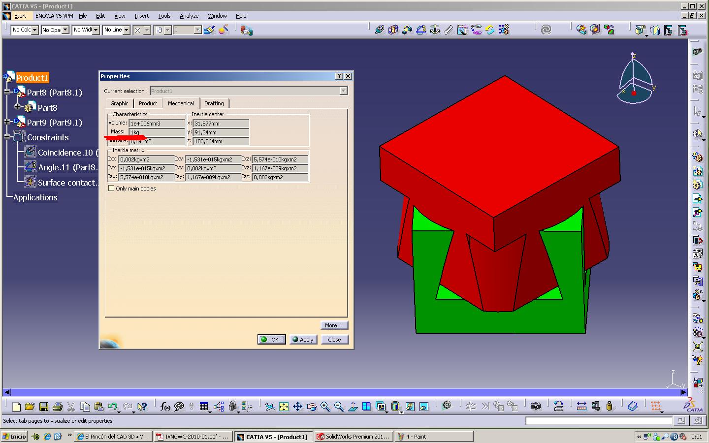
Task: Click the New document icon
Action: click(16, 407)
